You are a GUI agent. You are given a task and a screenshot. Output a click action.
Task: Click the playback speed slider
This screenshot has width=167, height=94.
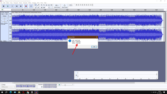pos(67,85)
